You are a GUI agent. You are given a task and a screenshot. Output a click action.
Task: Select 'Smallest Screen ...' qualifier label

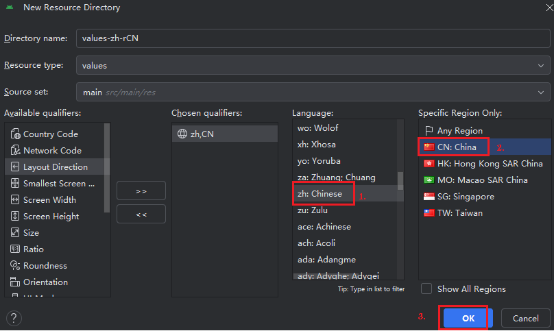(59, 184)
